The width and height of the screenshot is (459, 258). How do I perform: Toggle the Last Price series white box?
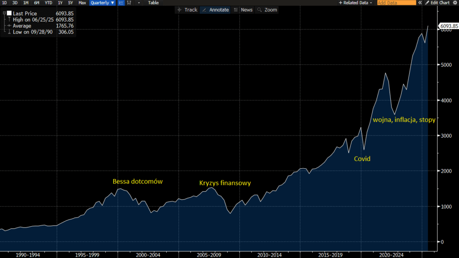tap(9, 13)
